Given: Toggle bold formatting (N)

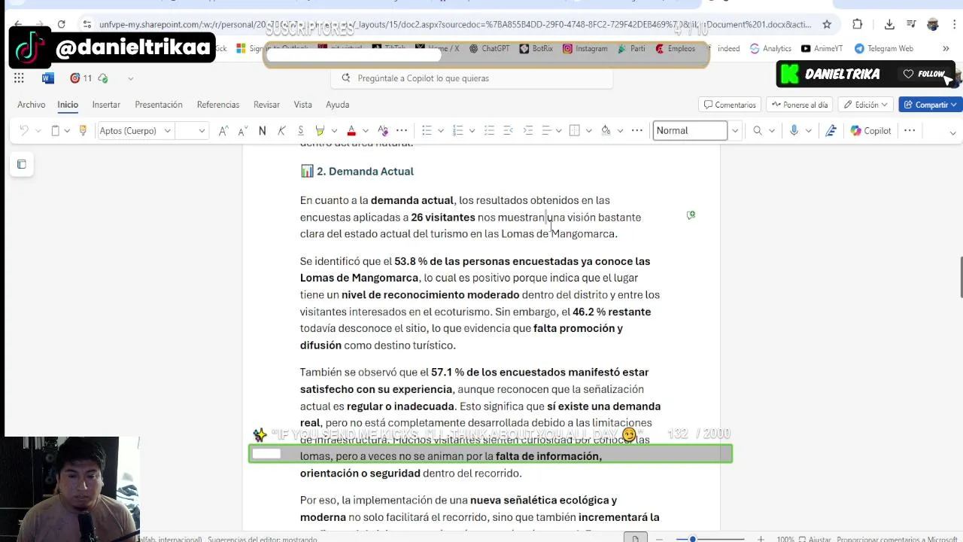Looking at the screenshot, I should [x=262, y=131].
